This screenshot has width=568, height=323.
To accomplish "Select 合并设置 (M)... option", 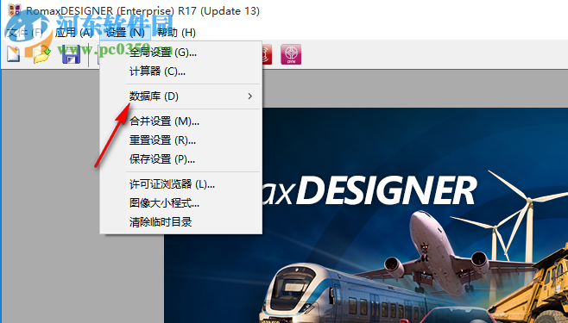I will [180, 121].
